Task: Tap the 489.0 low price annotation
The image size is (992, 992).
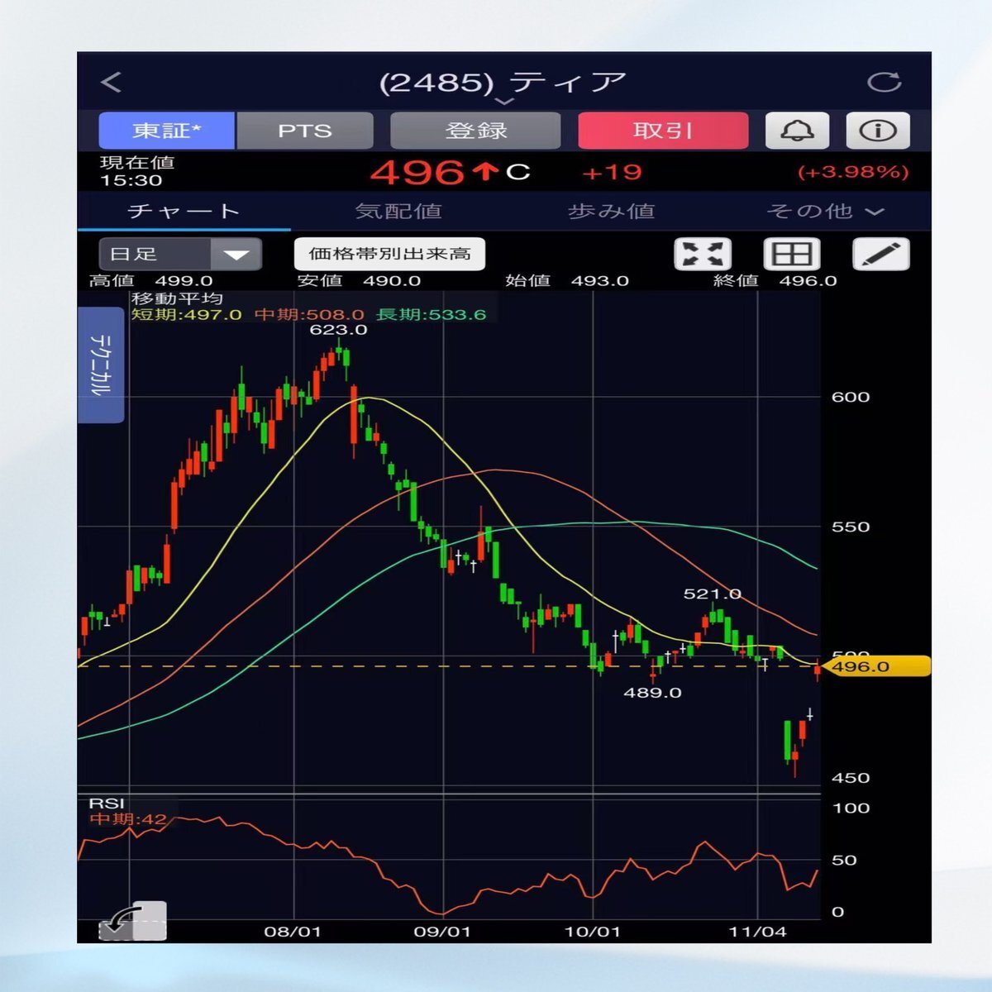Action: 652,693
